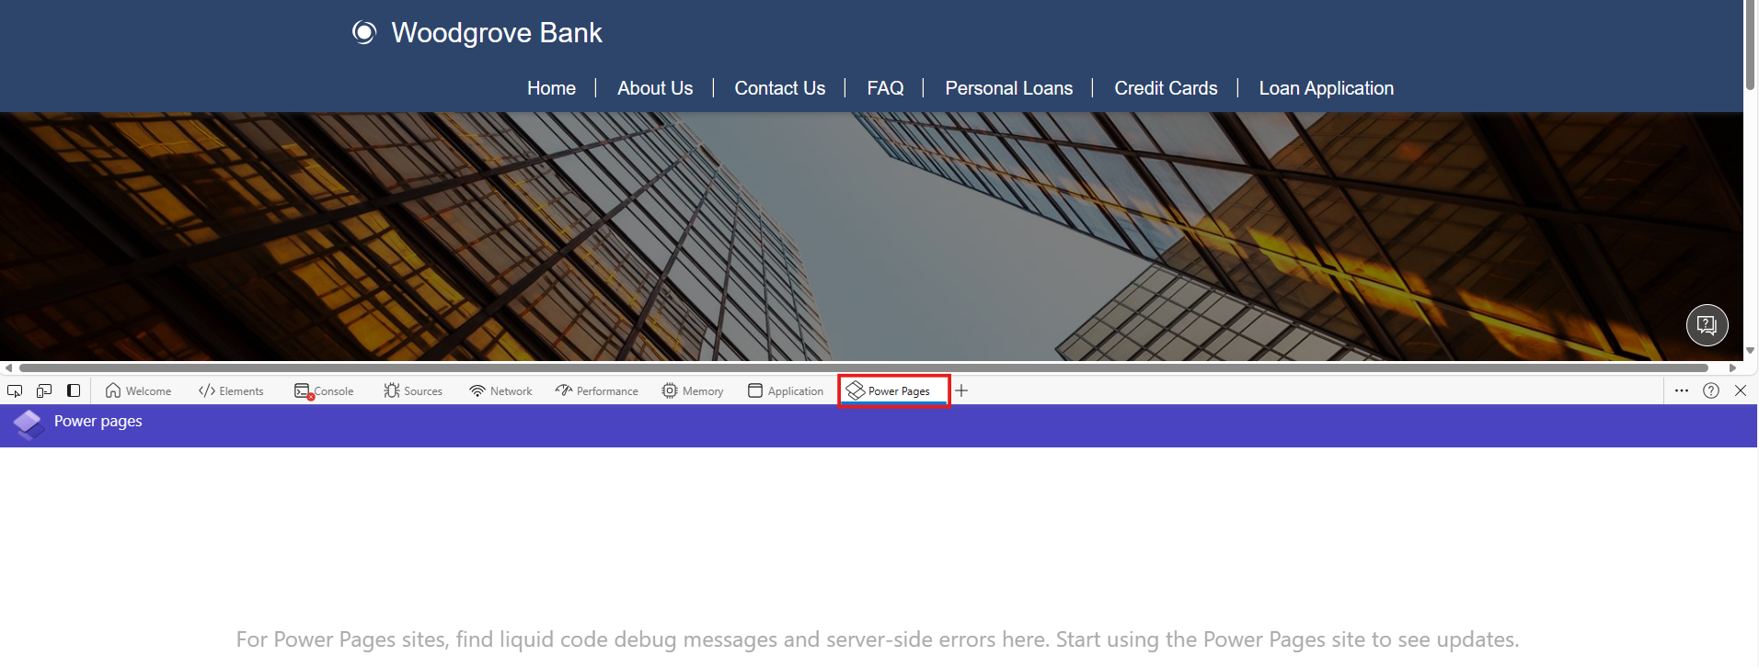Open the About Us page
Viewport: 1759px width, 667px height.
(655, 88)
